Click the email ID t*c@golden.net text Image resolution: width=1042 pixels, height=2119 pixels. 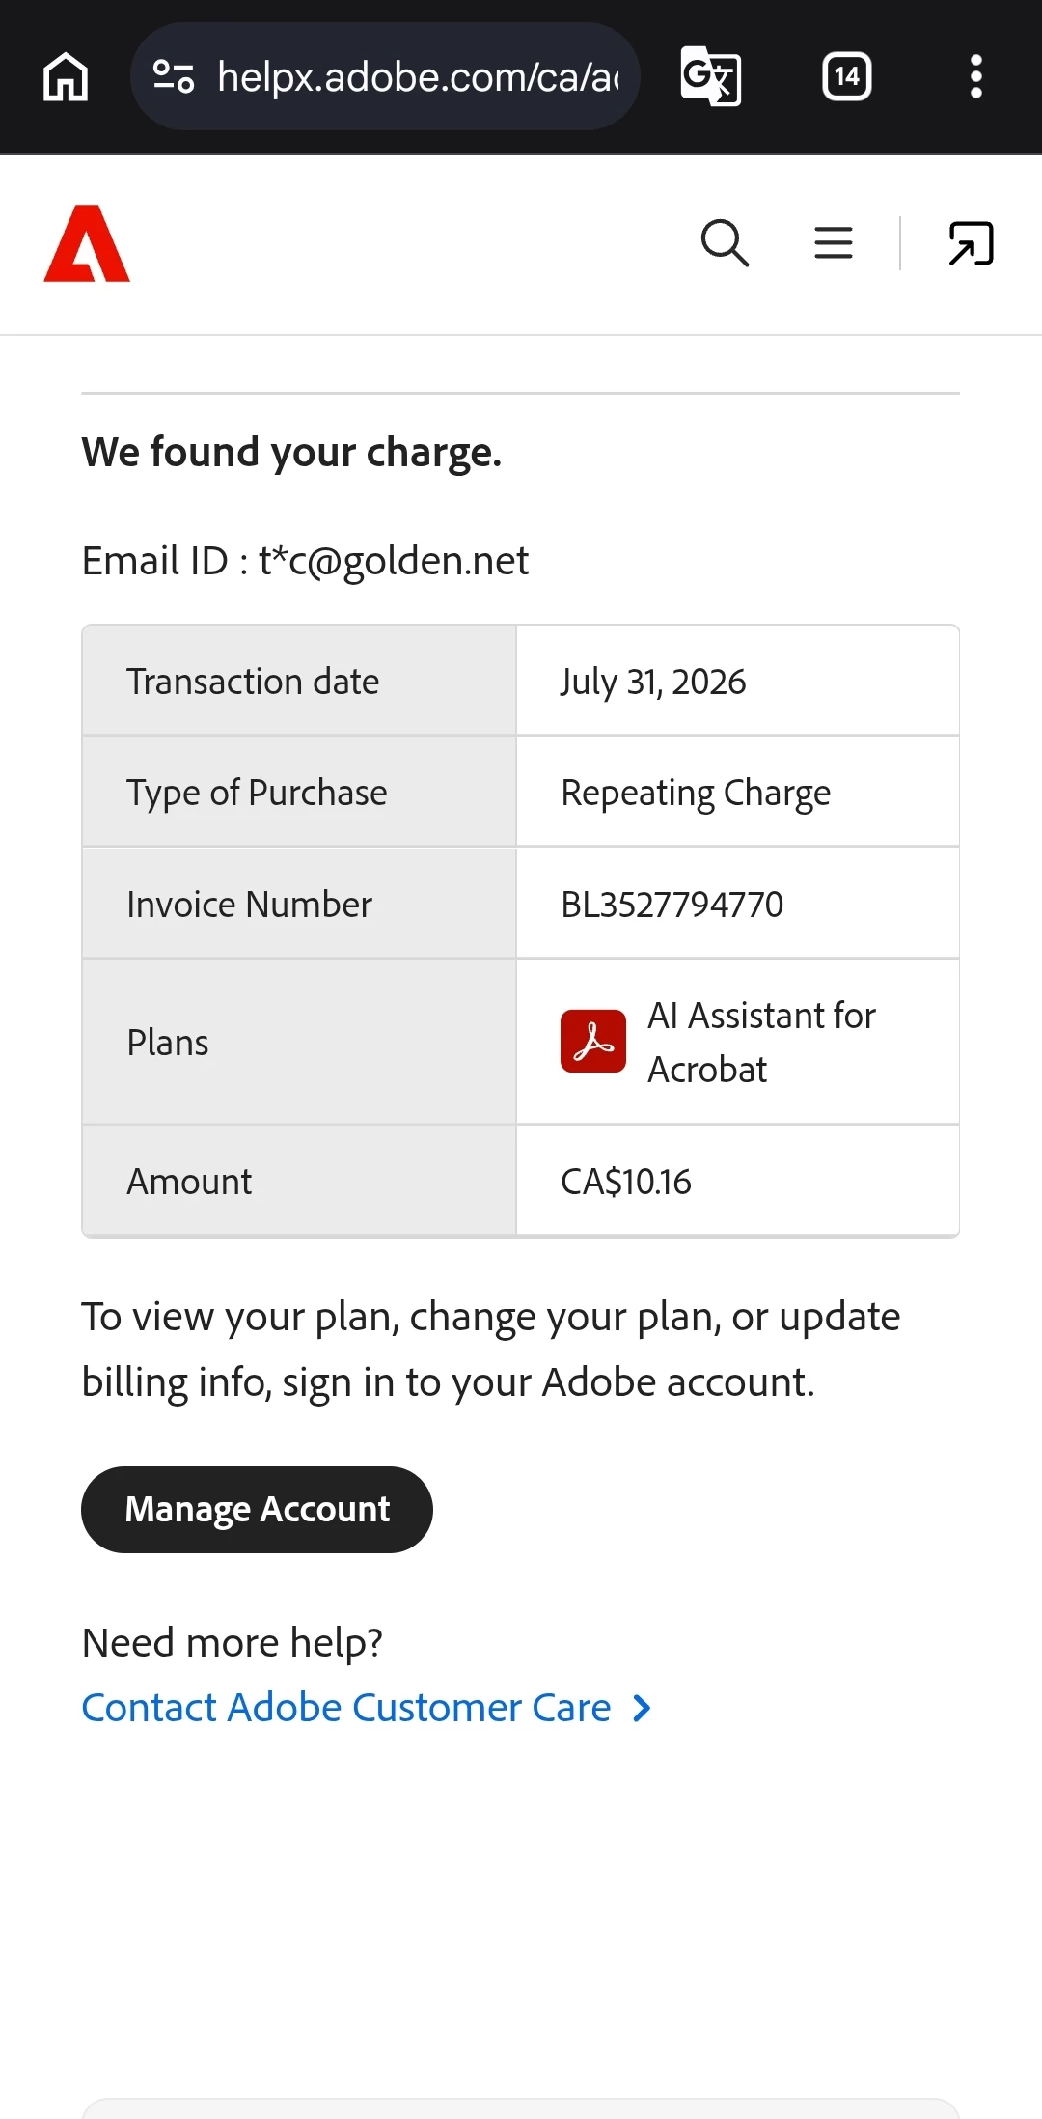(x=305, y=561)
